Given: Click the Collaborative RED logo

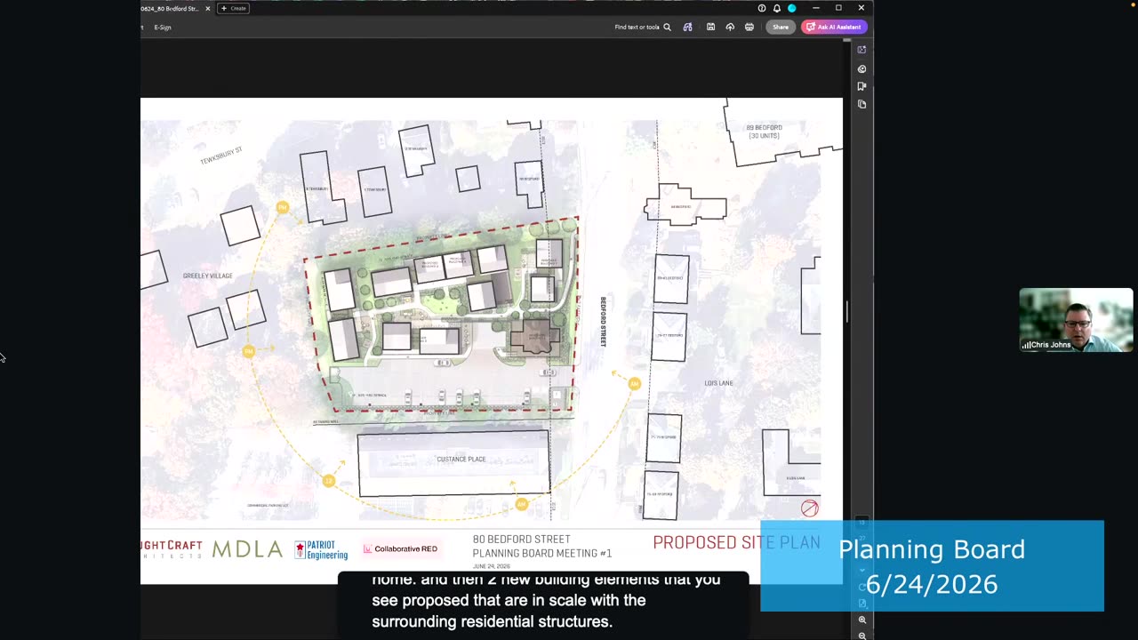Looking at the screenshot, I should click(400, 549).
